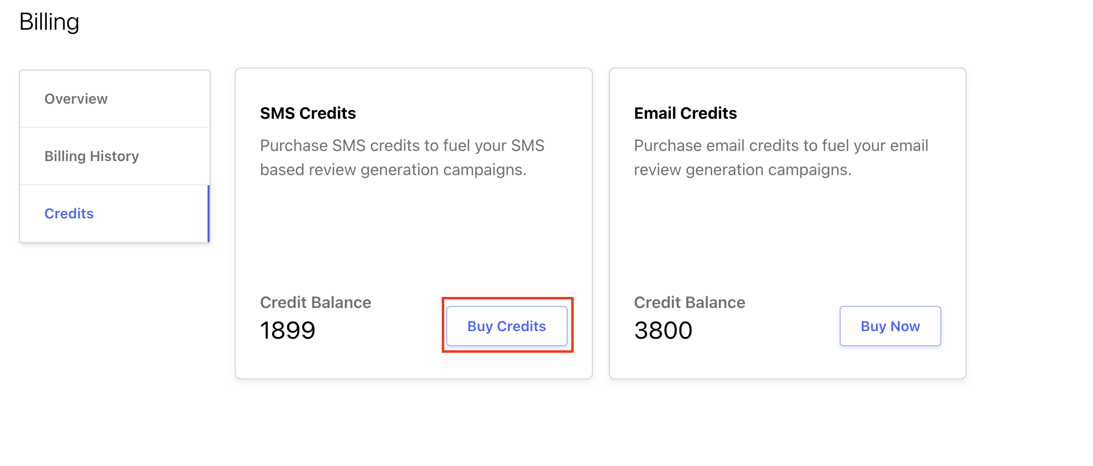Click Credit Balance label in SMS card

(315, 302)
